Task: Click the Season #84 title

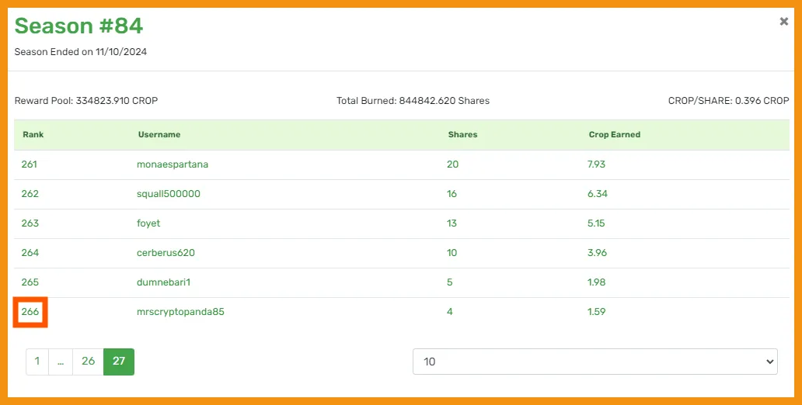Action: 78,26
